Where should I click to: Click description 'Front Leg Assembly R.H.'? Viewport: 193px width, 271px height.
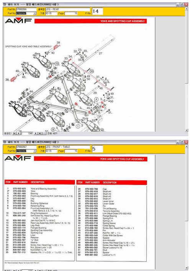(x=42, y=196)
